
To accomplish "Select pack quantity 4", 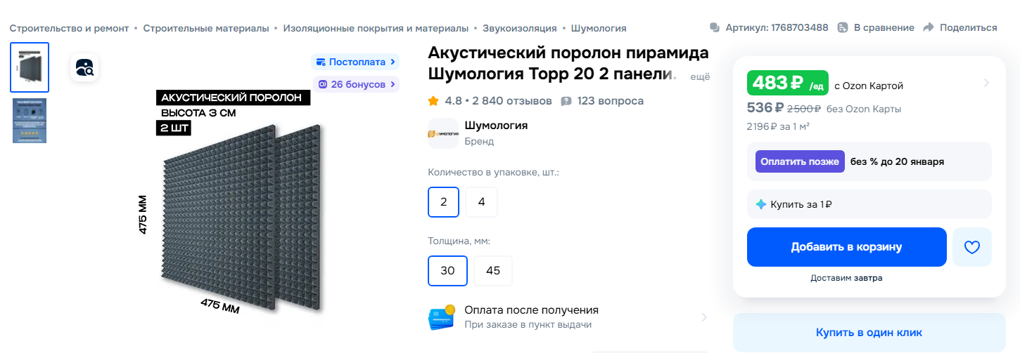I will (x=482, y=202).
